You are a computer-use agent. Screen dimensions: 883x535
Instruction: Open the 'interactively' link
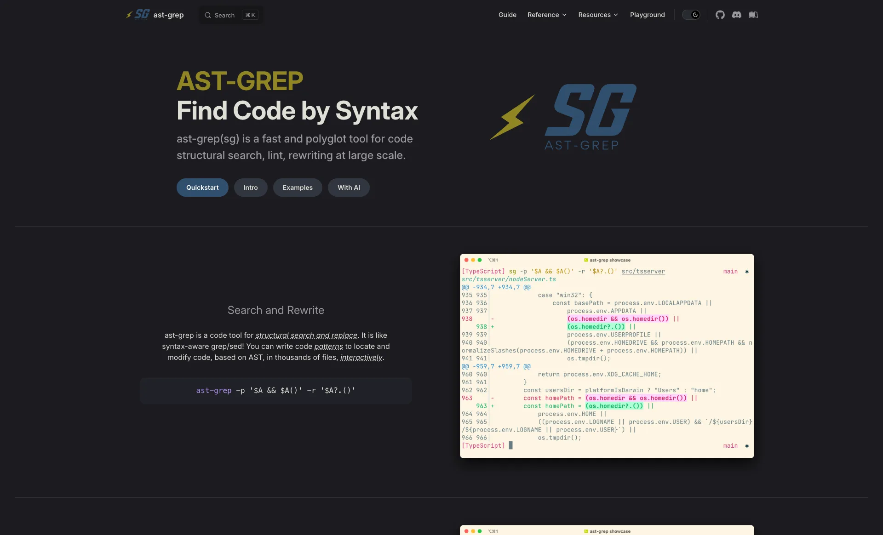pyautogui.click(x=361, y=357)
